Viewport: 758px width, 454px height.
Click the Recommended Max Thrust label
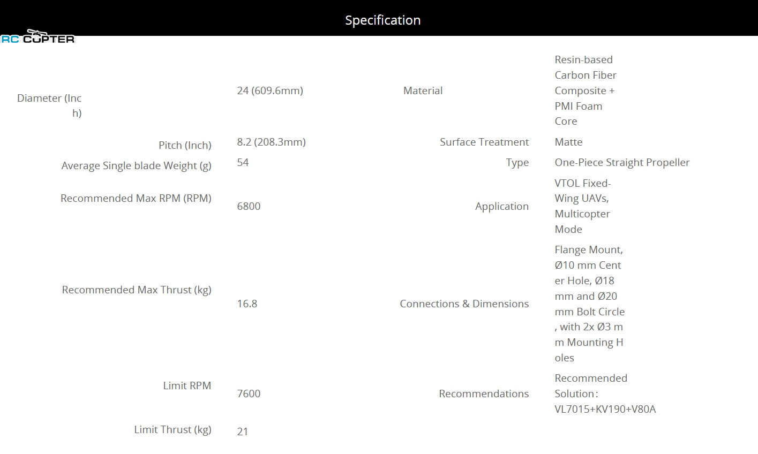click(x=137, y=290)
